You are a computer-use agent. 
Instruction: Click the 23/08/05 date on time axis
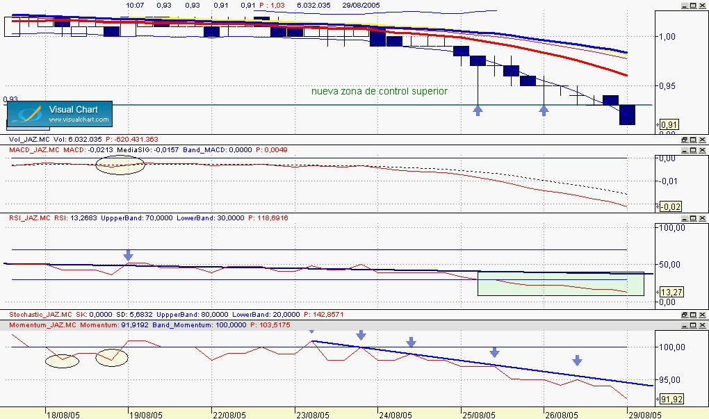311,413
